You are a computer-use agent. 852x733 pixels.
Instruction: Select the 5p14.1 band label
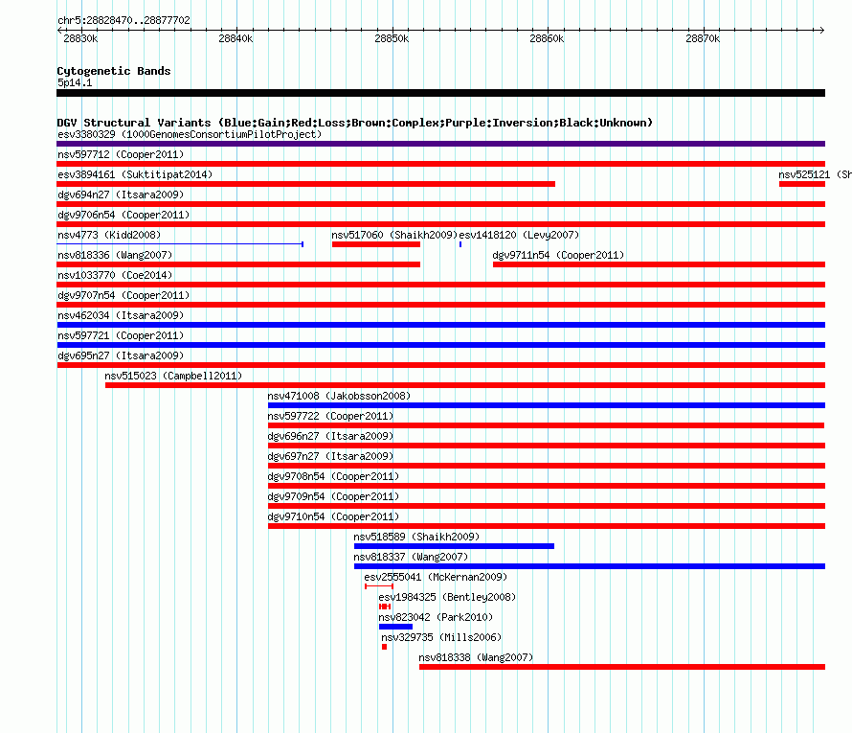(75, 83)
